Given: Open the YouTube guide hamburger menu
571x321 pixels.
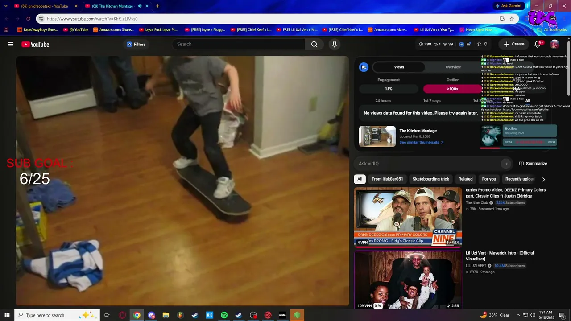Looking at the screenshot, I should (11, 44).
